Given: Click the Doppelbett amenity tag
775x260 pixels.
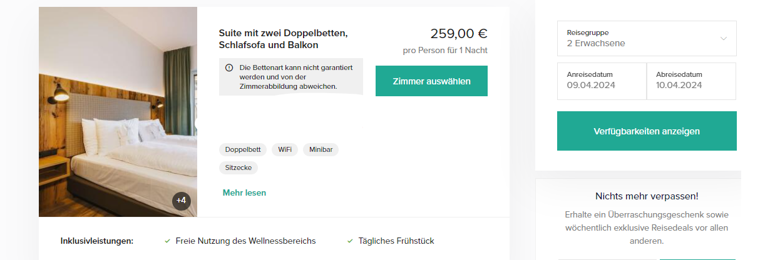Looking at the screenshot, I should pyautogui.click(x=243, y=149).
